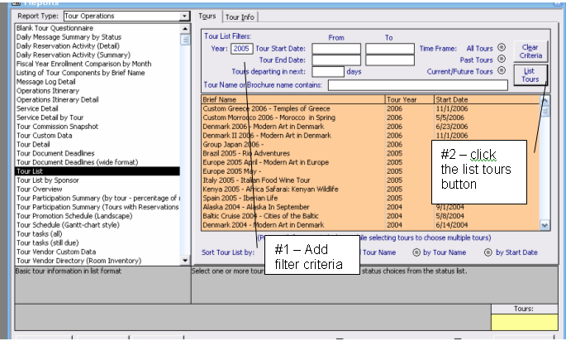This screenshot has width=566, height=341.
Task: Select Daily Message Summary by Status report
Action: tap(68, 37)
